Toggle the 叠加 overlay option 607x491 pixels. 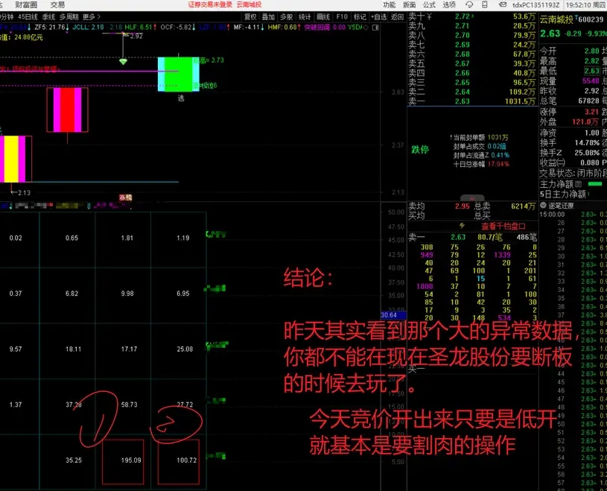coord(268,16)
